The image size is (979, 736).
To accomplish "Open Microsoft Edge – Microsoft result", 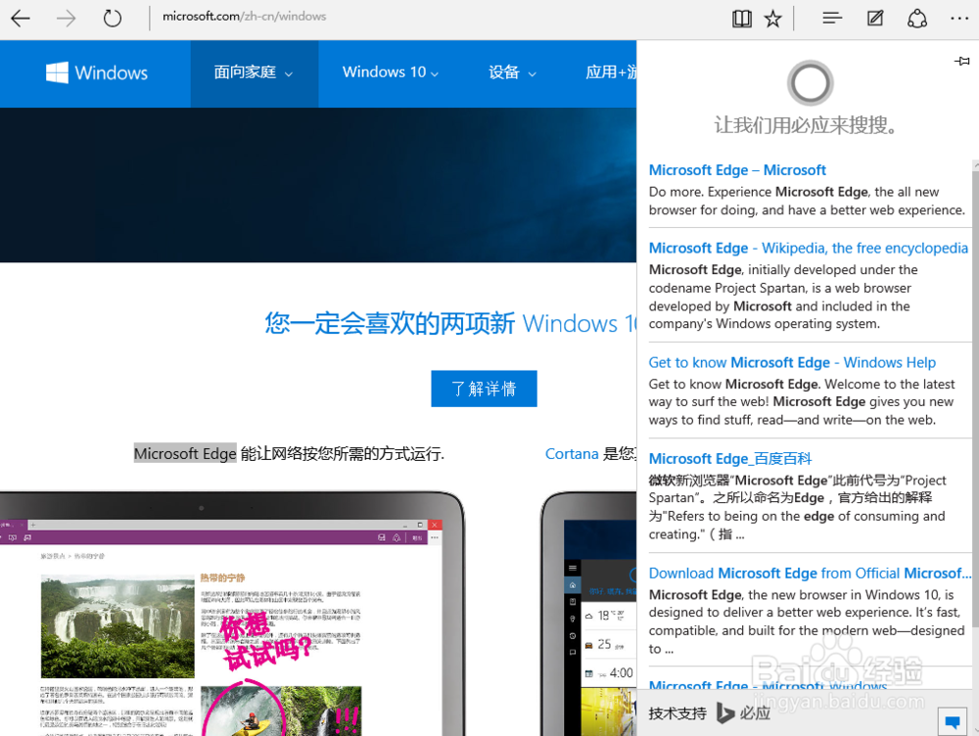I will click(737, 169).
